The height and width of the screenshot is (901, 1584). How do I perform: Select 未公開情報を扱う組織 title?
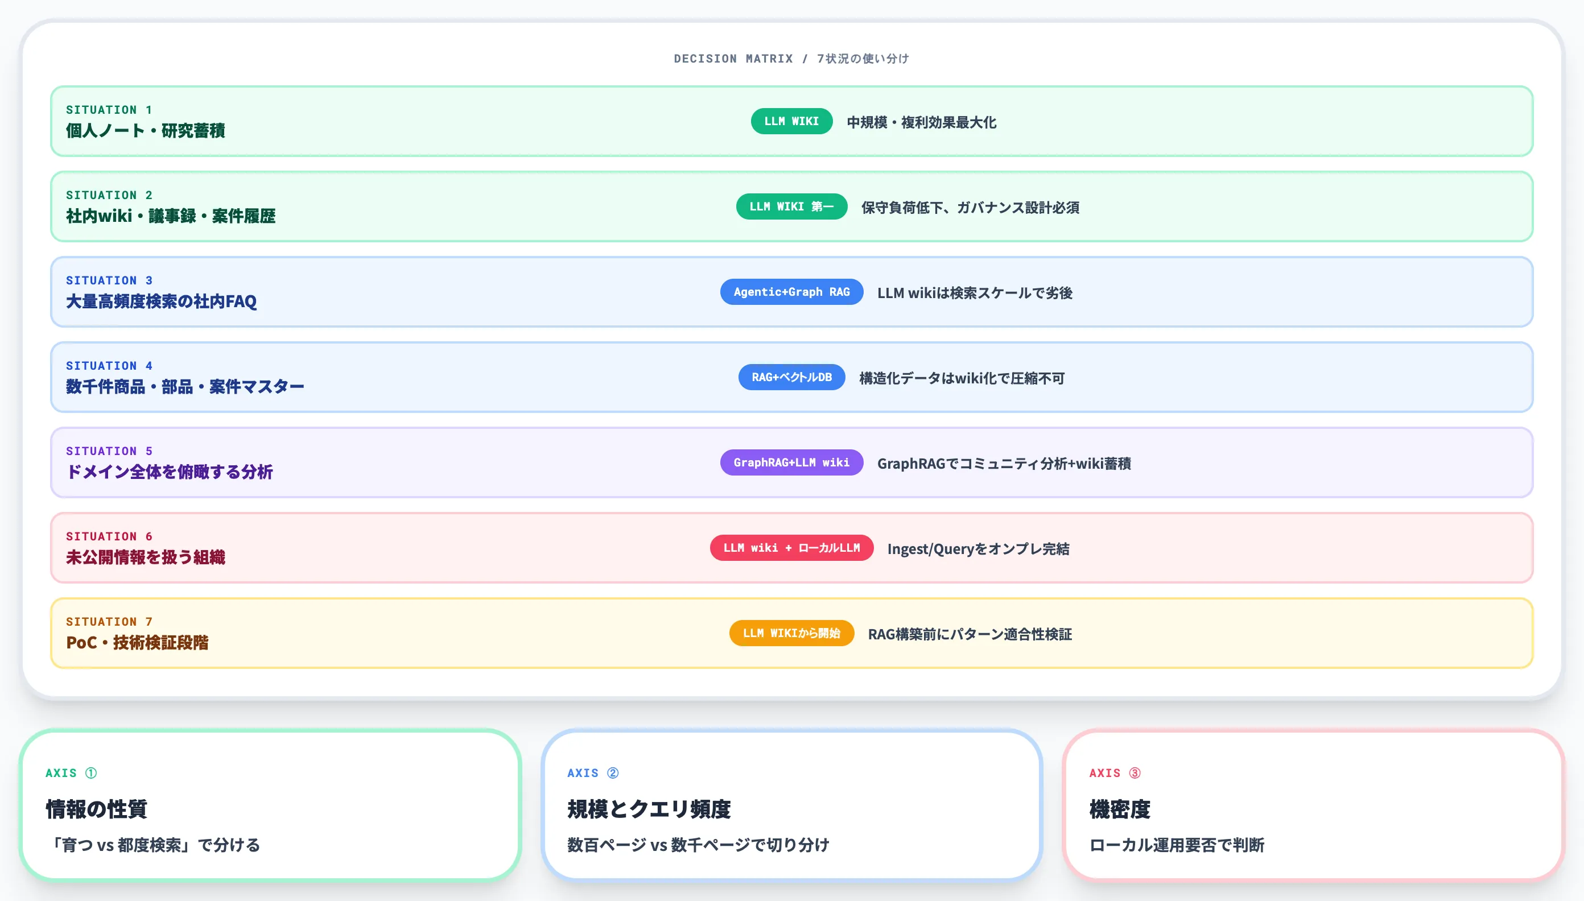[x=146, y=557]
